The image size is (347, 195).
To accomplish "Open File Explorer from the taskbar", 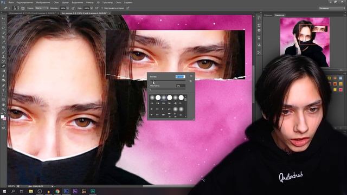I will [31, 191].
